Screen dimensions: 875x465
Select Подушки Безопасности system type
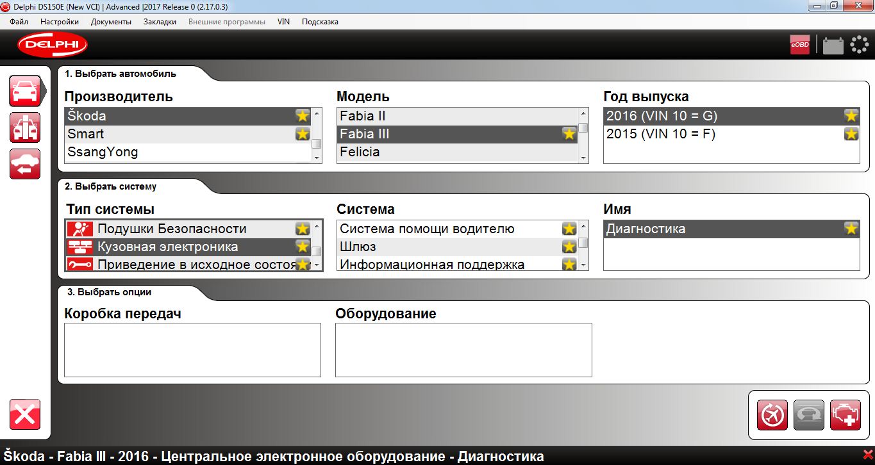(x=188, y=229)
